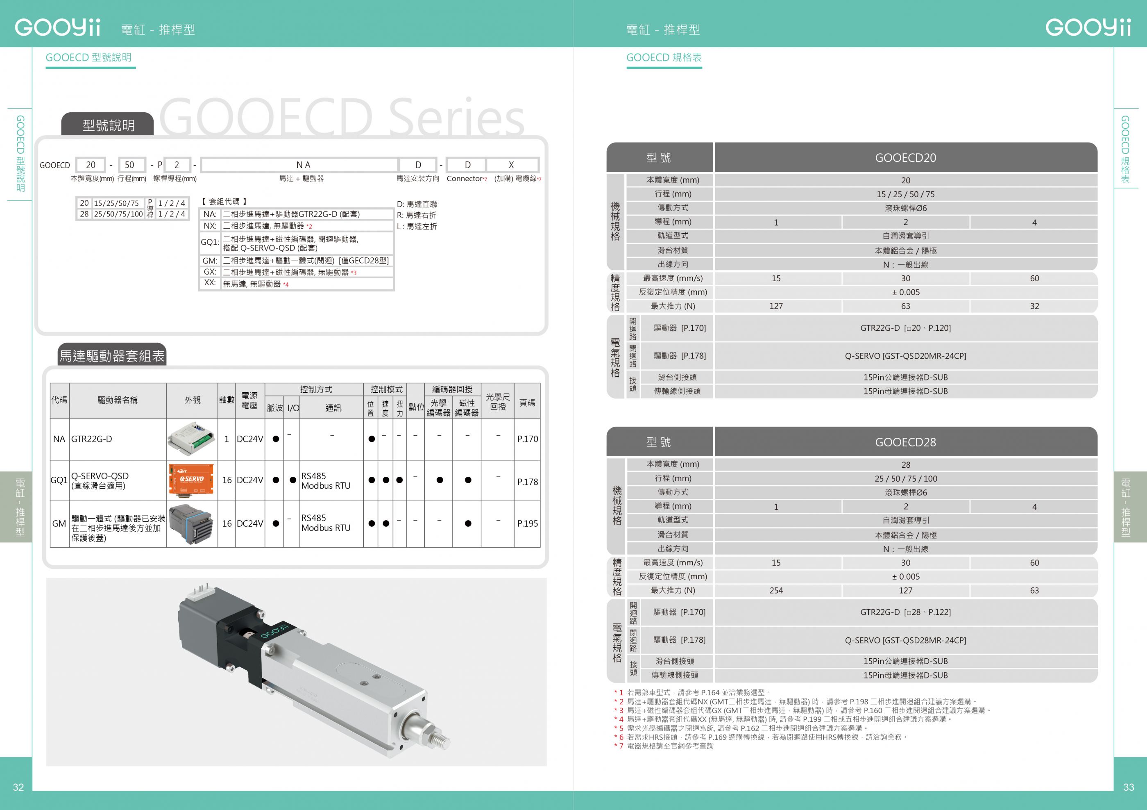Image resolution: width=1147 pixels, height=810 pixels.
Task: Click the X box above 電纜線
Action: point(512,164)
